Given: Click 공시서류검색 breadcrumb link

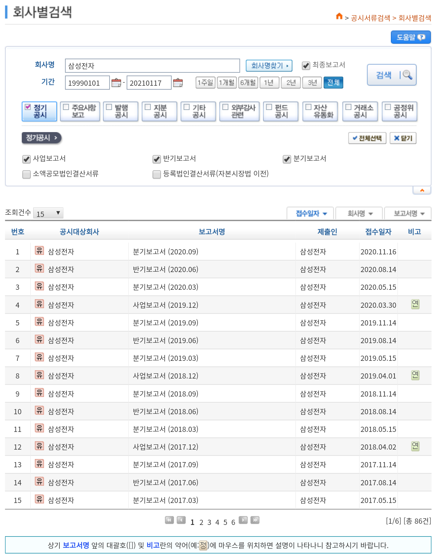Looking at the screenshot, I should pos(370,18).
